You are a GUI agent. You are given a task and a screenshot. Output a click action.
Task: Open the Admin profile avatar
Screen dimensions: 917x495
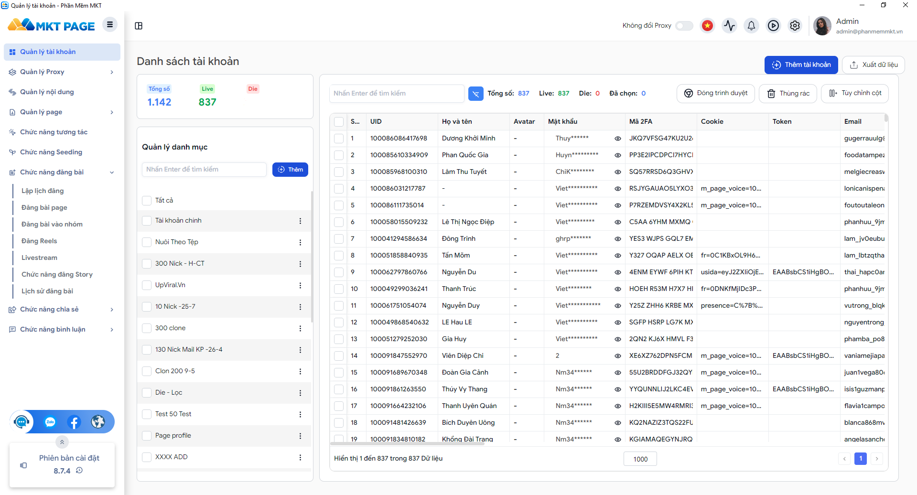822,26
